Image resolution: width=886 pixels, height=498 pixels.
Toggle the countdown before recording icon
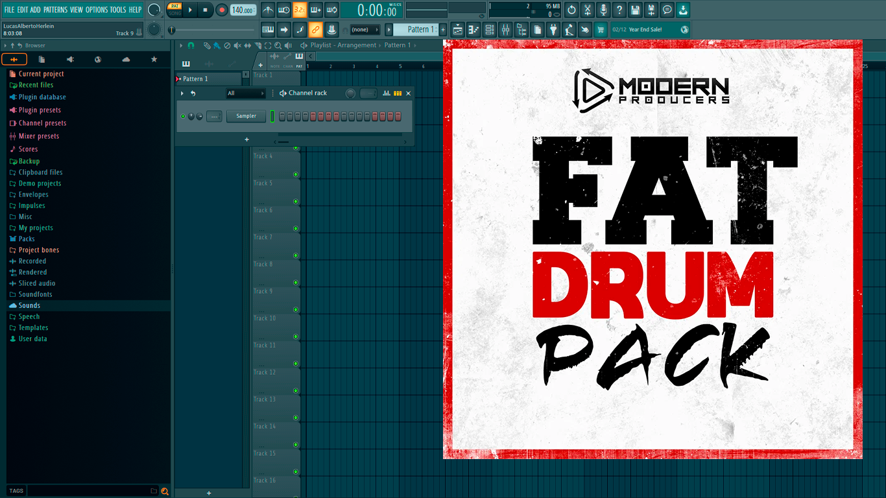coord(300,10)
